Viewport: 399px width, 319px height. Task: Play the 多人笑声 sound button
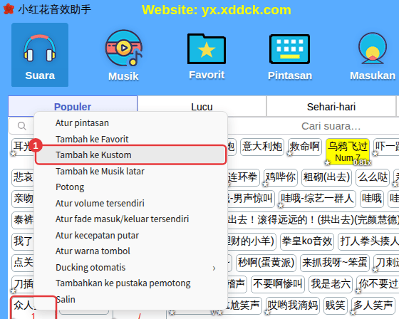[373, 305]
